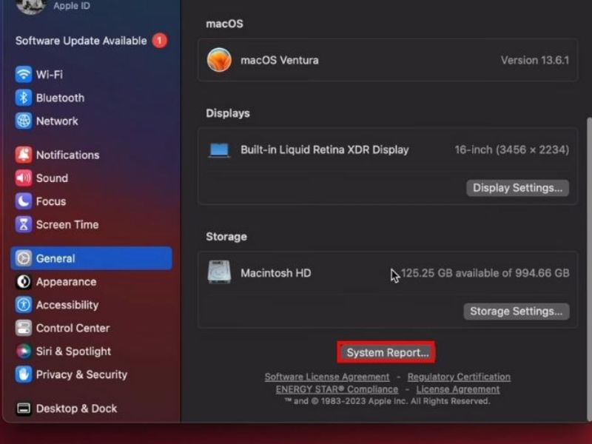
Task: Select Sound in the sidebar
Action: coord(91,178)
